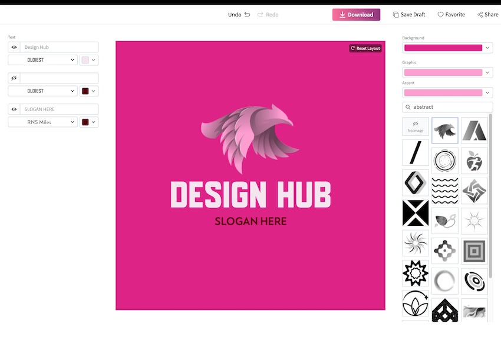Pick the diagonal slash graphic

(416, 153)
